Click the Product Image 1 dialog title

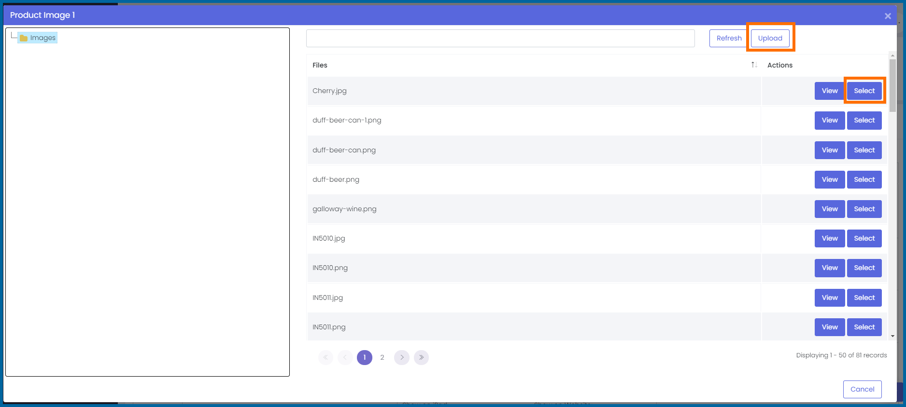(x=42, y=15)
